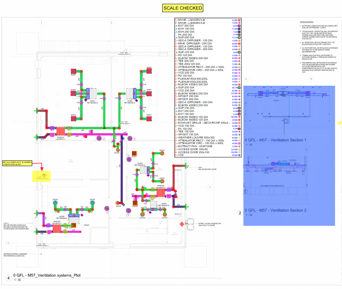Select the SCALE CHECKED yellow stamp
The image size is (342, 289).
183,8
